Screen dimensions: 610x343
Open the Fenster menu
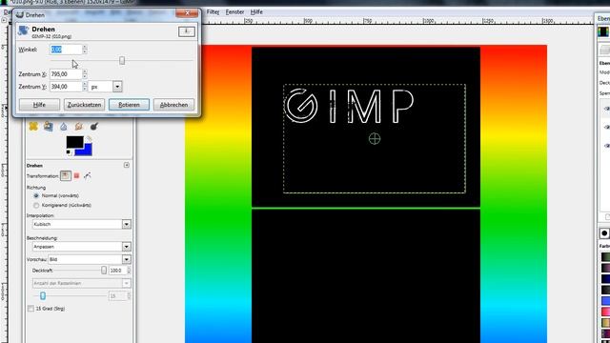click(235, 12)
